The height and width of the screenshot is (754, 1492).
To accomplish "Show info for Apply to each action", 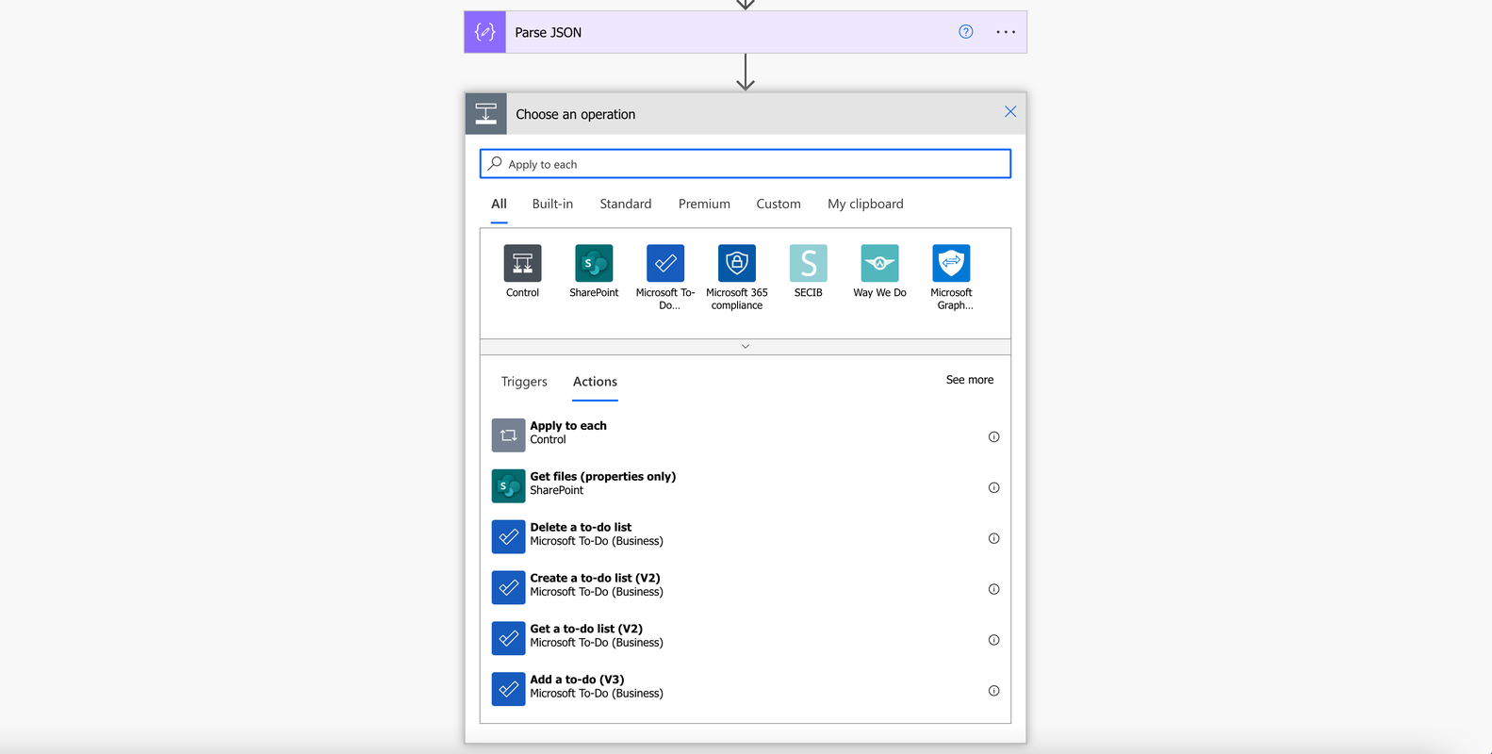I will pyautogui.click(x=993, y=436).
